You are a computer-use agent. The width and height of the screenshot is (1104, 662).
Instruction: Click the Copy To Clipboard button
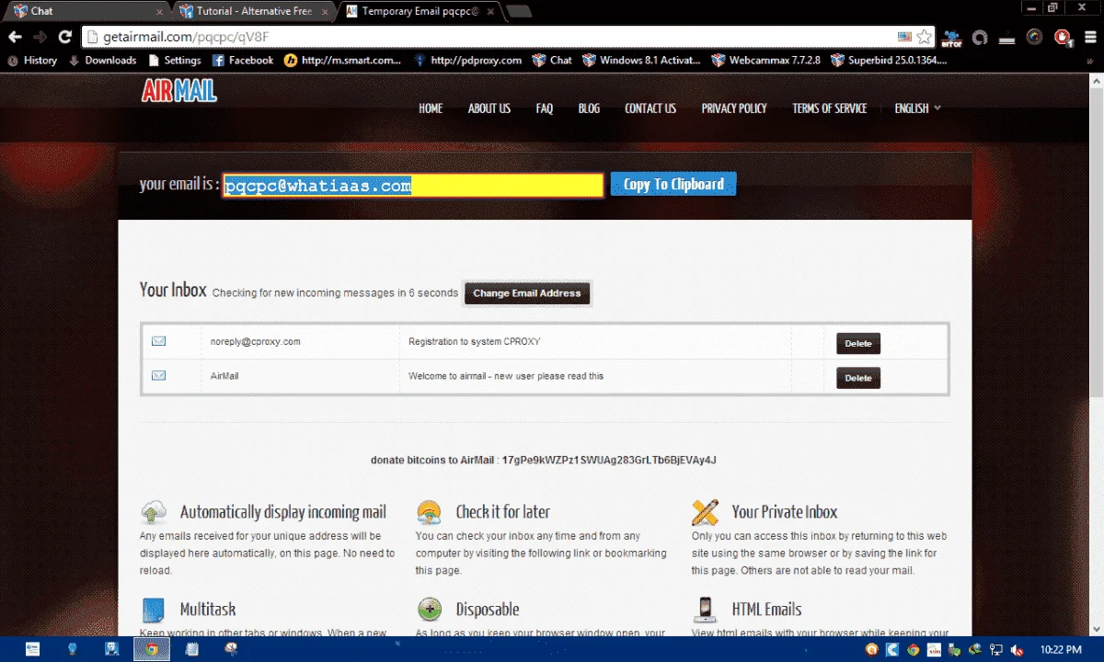click(673, 184)
